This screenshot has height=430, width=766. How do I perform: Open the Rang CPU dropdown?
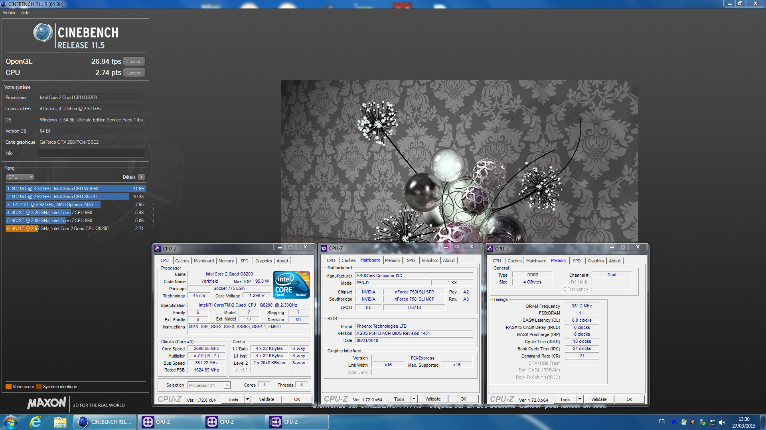click(x=20, y=177)
